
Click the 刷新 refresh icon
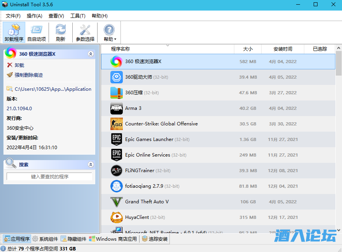tap(61, 32)
